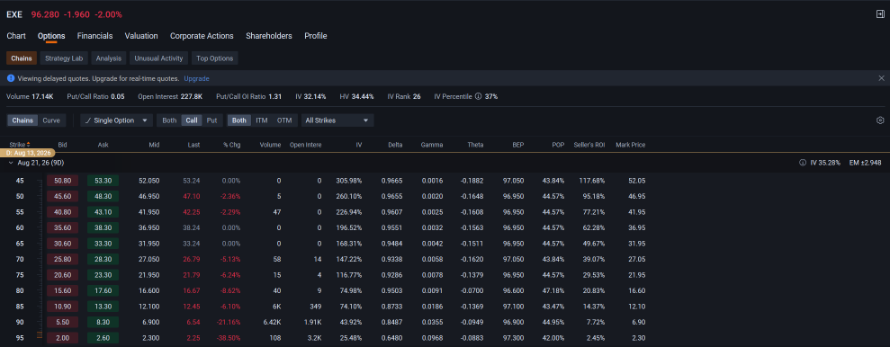Image resolution: width=890 pixels, height=347 pixels.
Task: Click the Bid column header
Action: 62,145
